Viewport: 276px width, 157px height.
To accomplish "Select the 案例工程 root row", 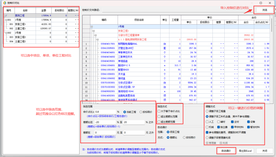I will pos(20,16).
